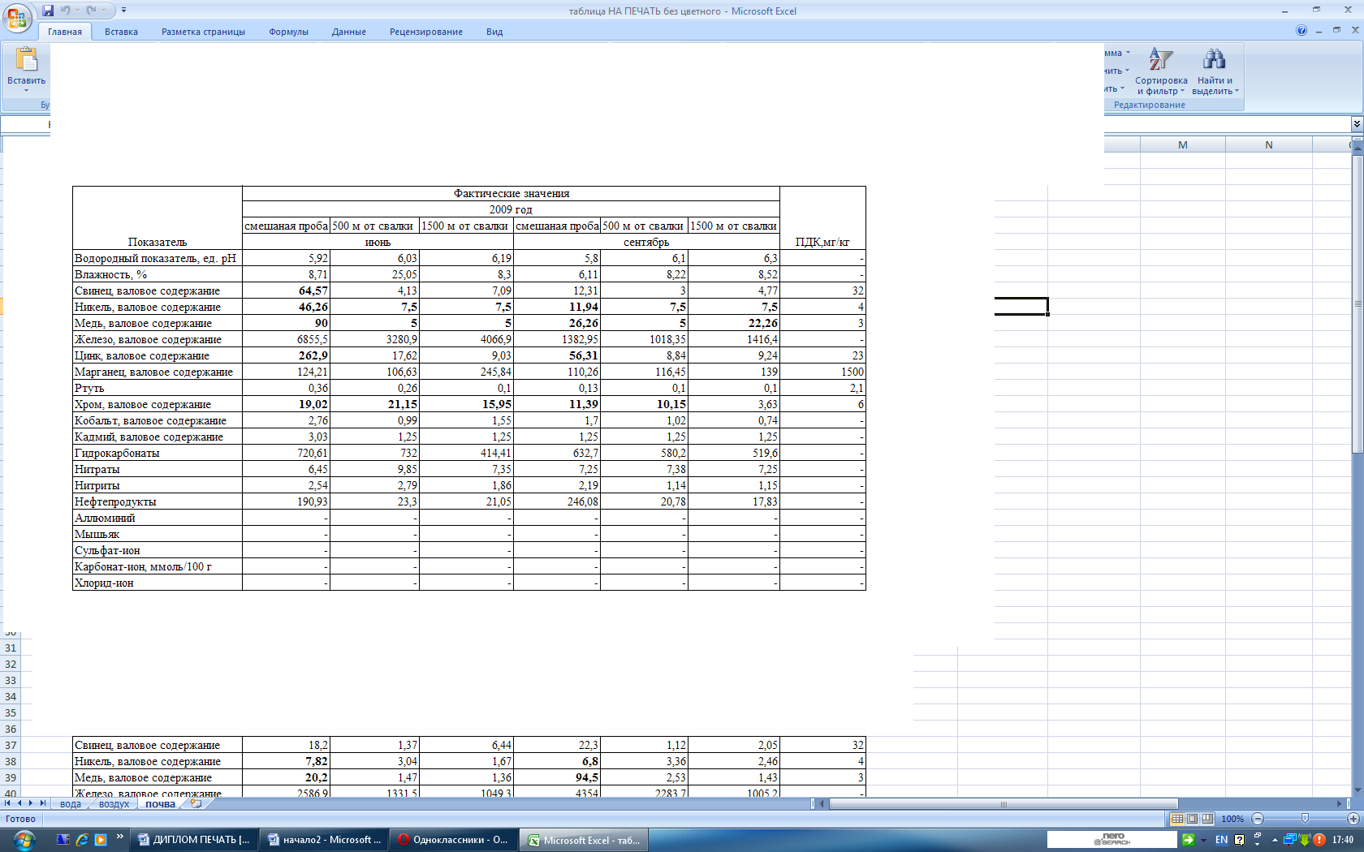Image resolution: width=1364 pixels, height=852 pixels.
Task: Click the zoom in plus button
Action: click(x=1353, y=819)
